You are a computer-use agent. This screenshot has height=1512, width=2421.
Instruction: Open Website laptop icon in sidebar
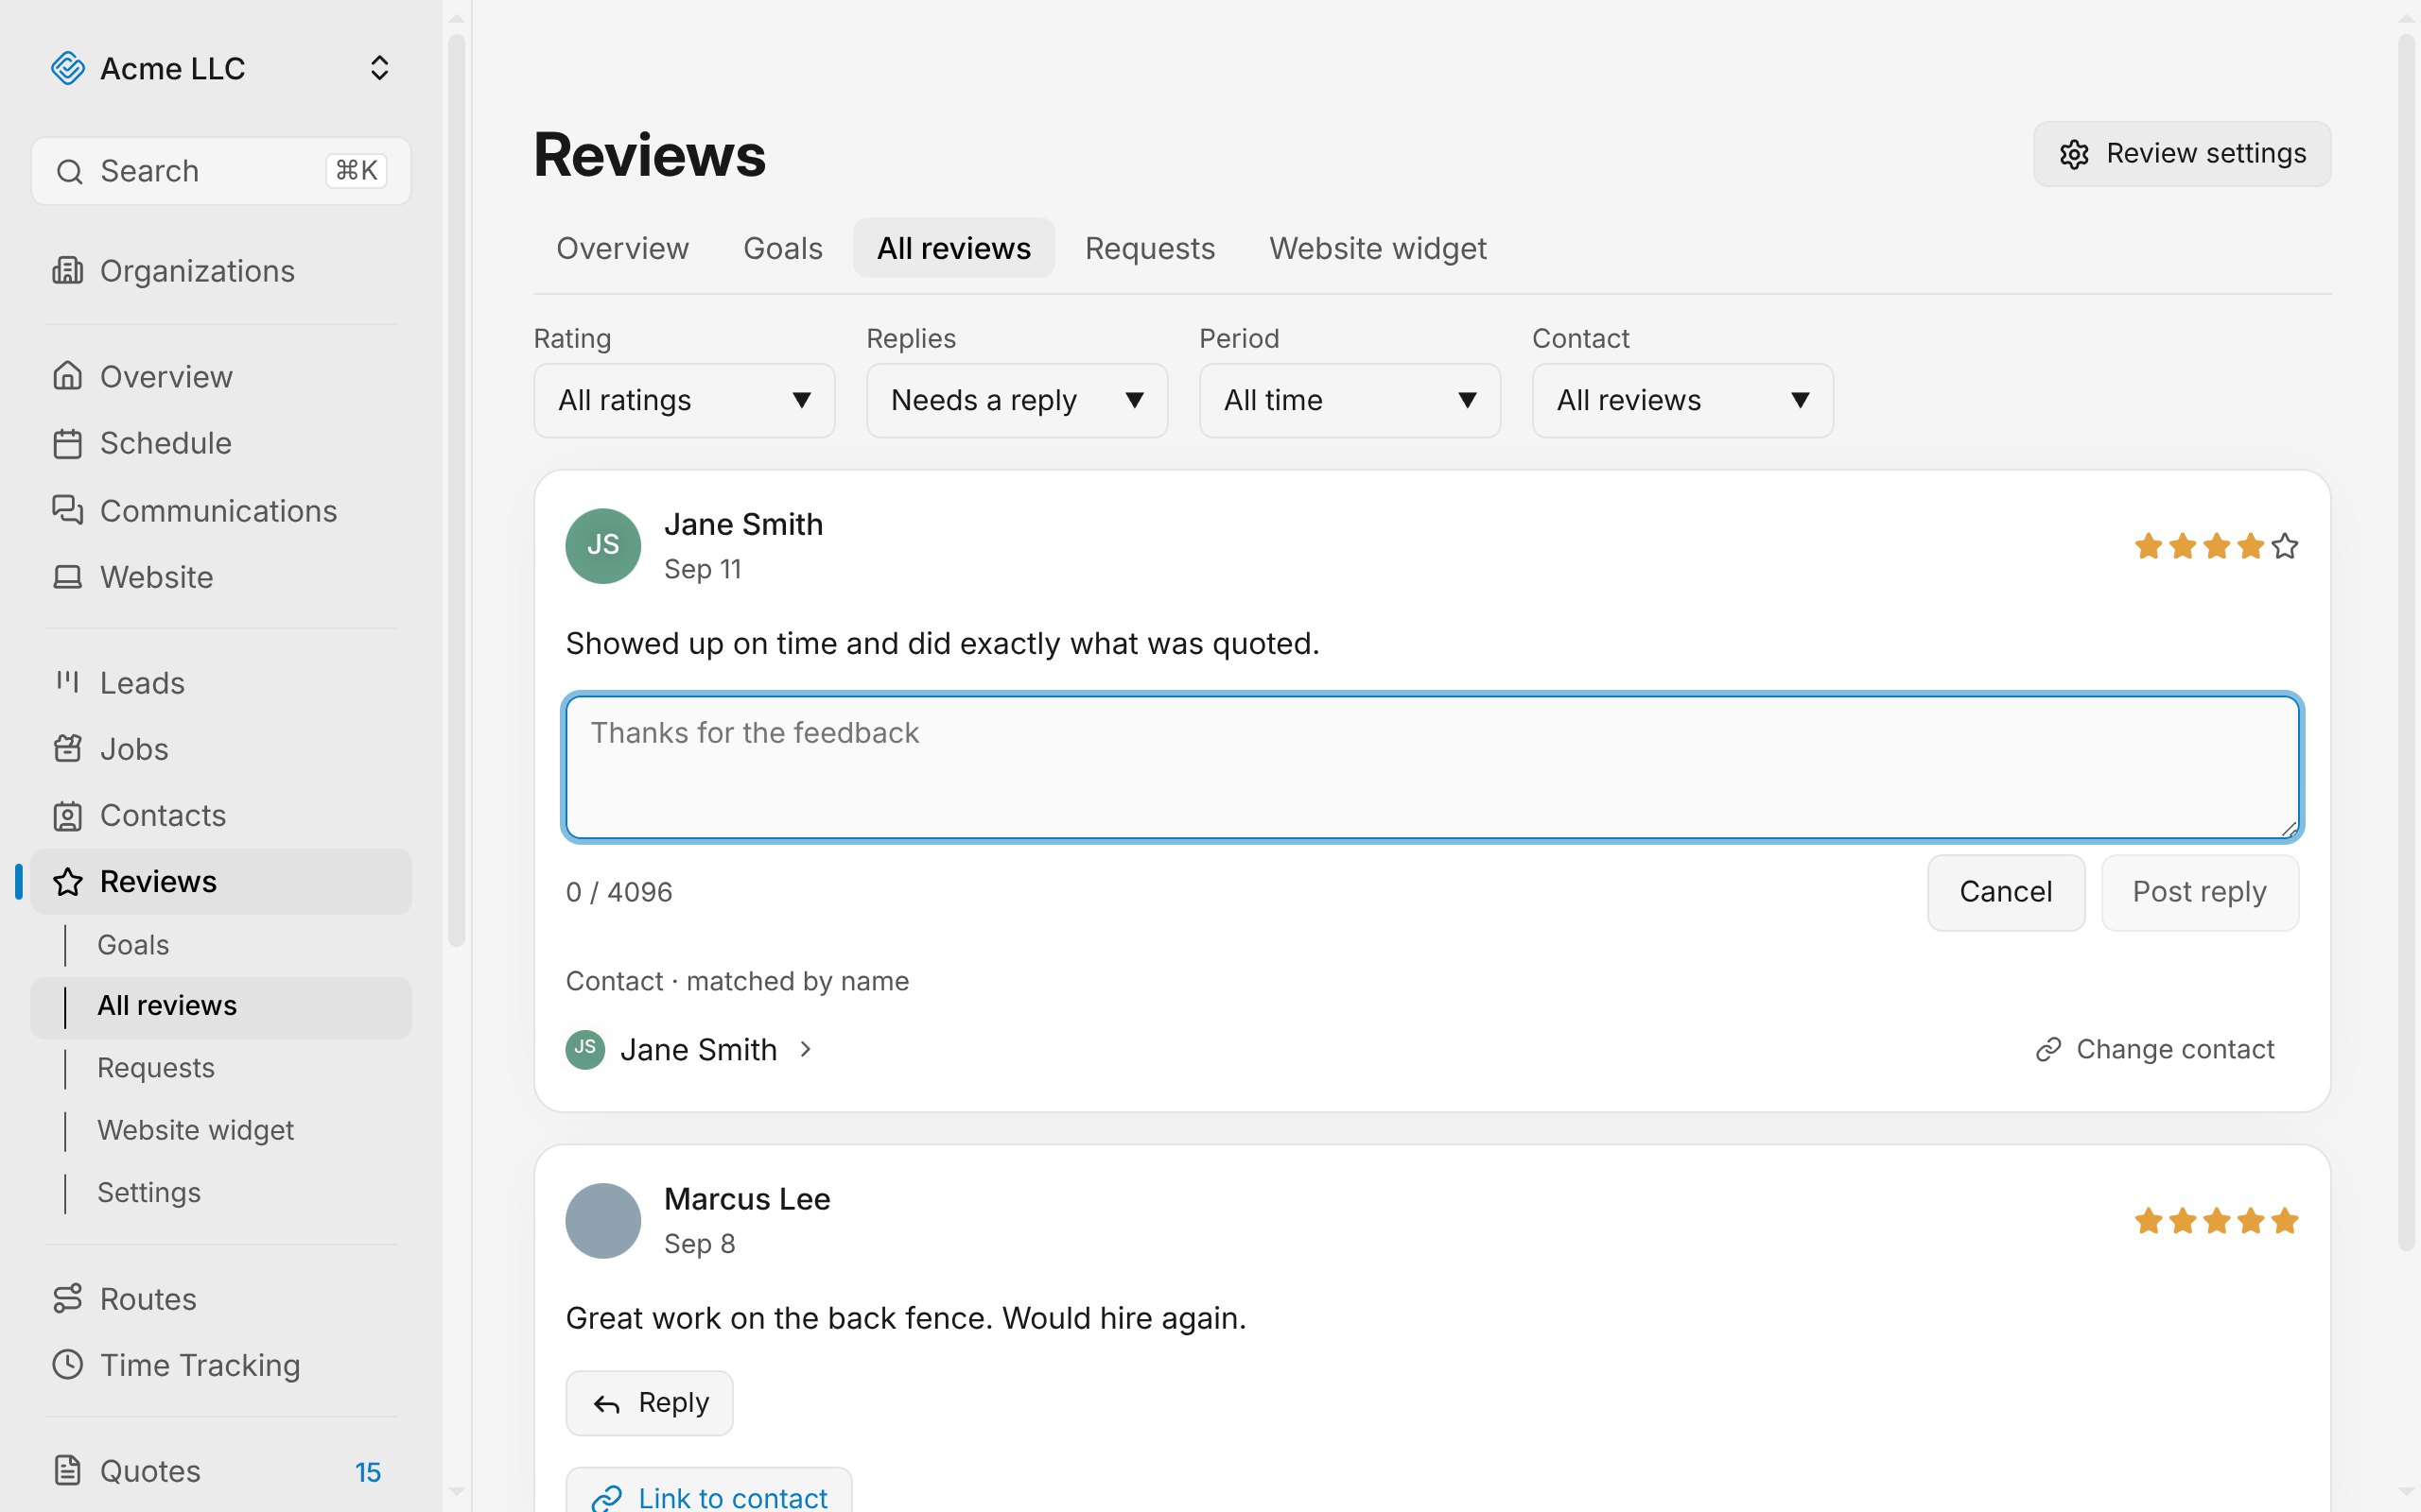68,577
